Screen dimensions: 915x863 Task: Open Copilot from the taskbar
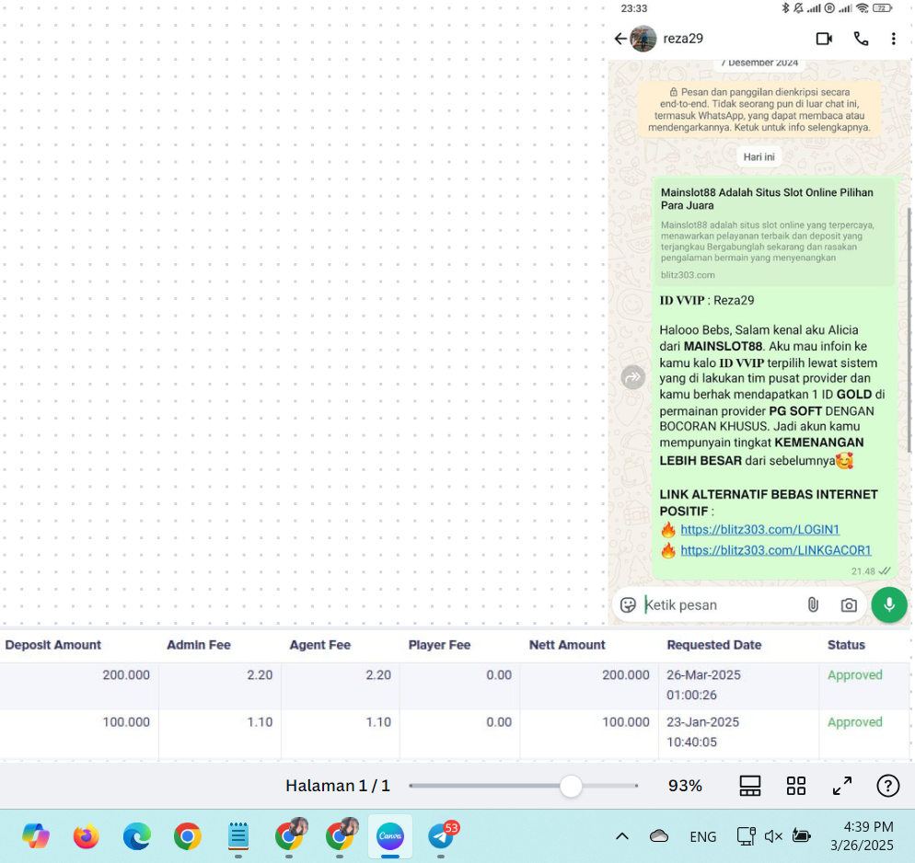[36, 836]
